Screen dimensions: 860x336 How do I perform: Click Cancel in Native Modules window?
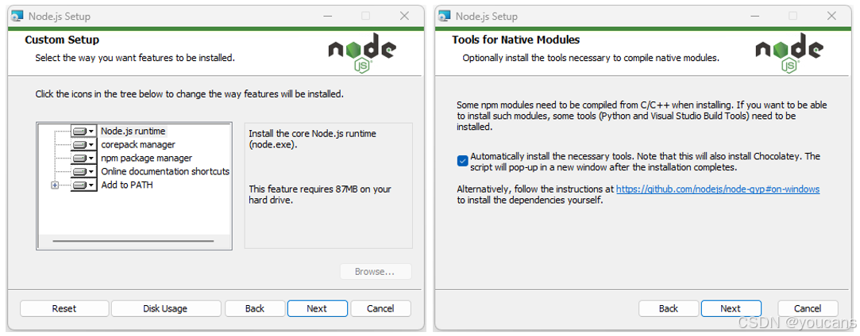pos(808,308)
